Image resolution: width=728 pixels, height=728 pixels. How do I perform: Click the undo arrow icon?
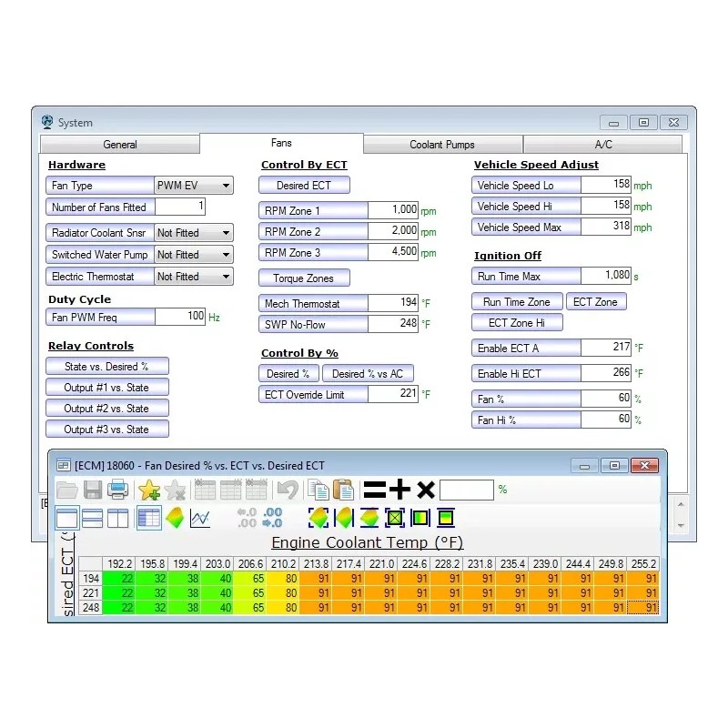click(288, 490)
